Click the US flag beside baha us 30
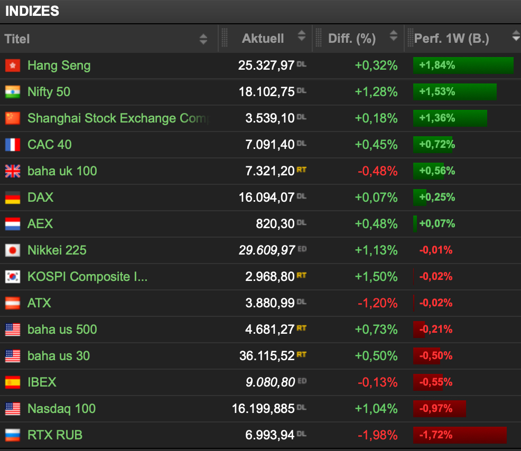Image resolution: width=521 pixels, height=451 pixels. 13,356
